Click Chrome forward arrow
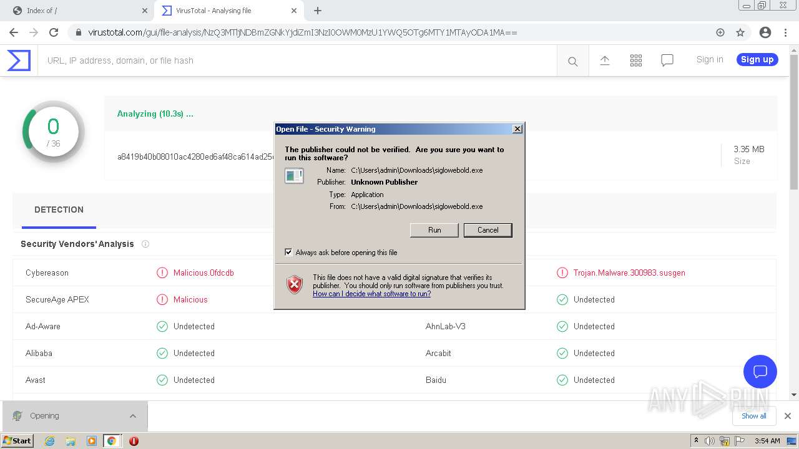The image size is (799, 449). tap(34, 32)
